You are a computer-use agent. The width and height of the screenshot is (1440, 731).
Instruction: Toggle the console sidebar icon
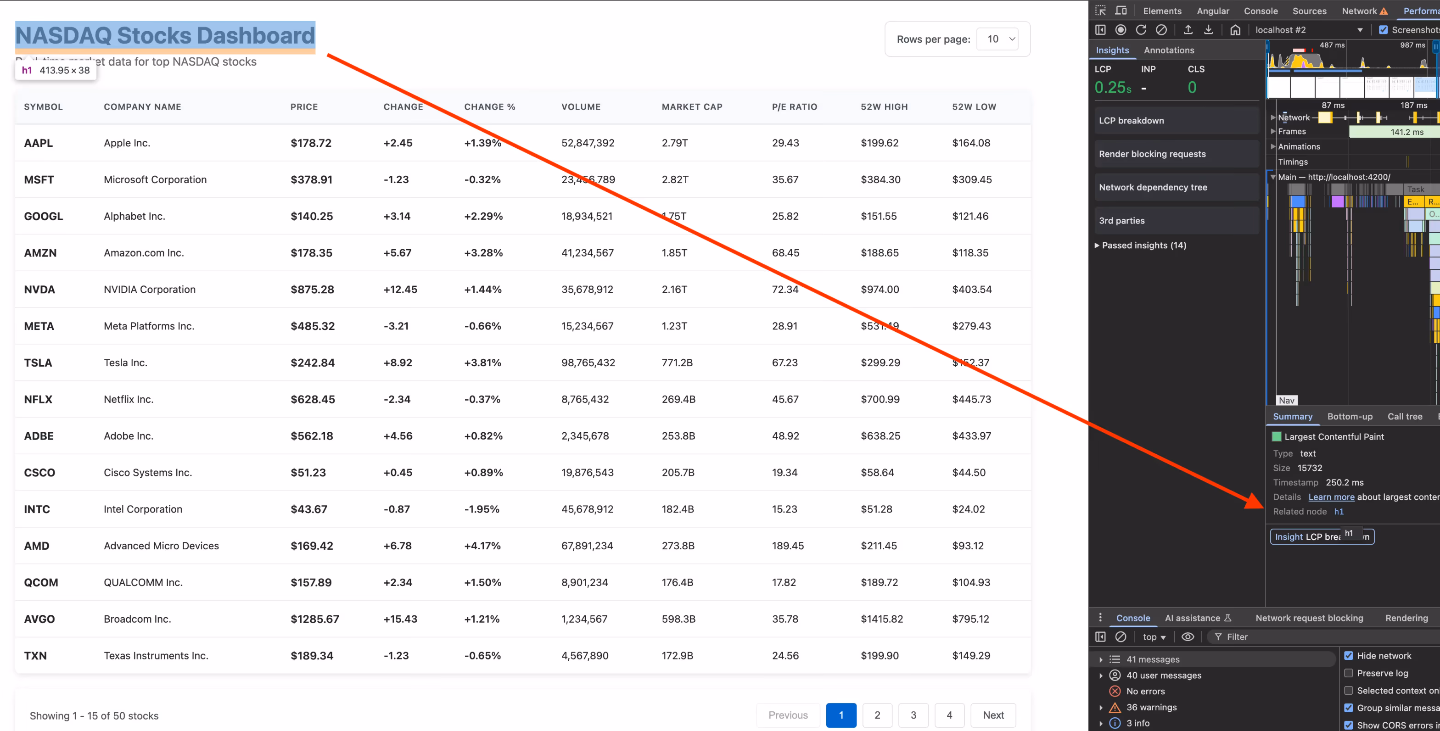(1100, 636)
